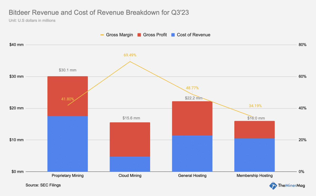
Task: Click the $30.1 mm value label
Action: (67, 70)
